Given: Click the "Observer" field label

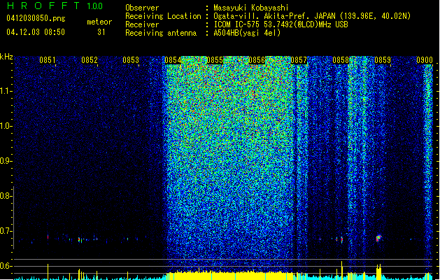Looking at the screenshot, I should coord(142,8).
